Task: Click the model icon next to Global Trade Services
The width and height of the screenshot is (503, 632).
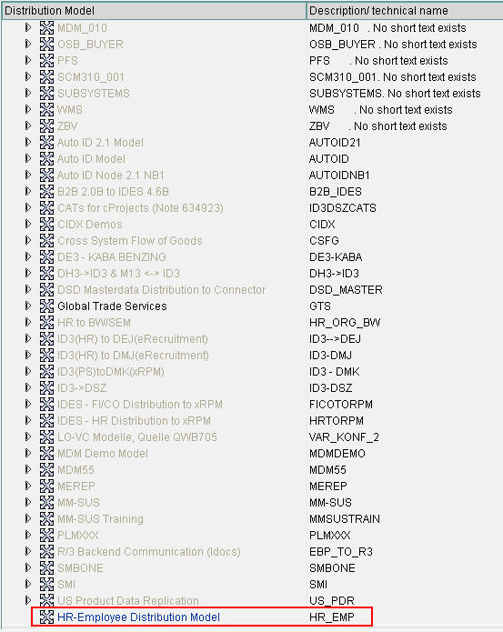Action: pyautogui.click(x=46, y=306)
